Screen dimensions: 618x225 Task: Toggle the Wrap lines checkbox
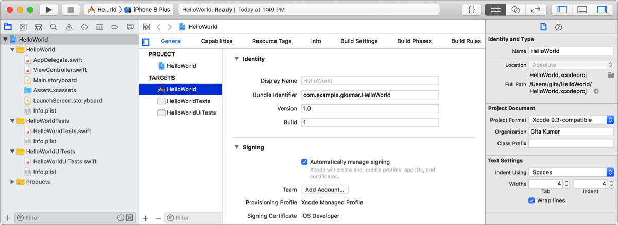(532, 200)
